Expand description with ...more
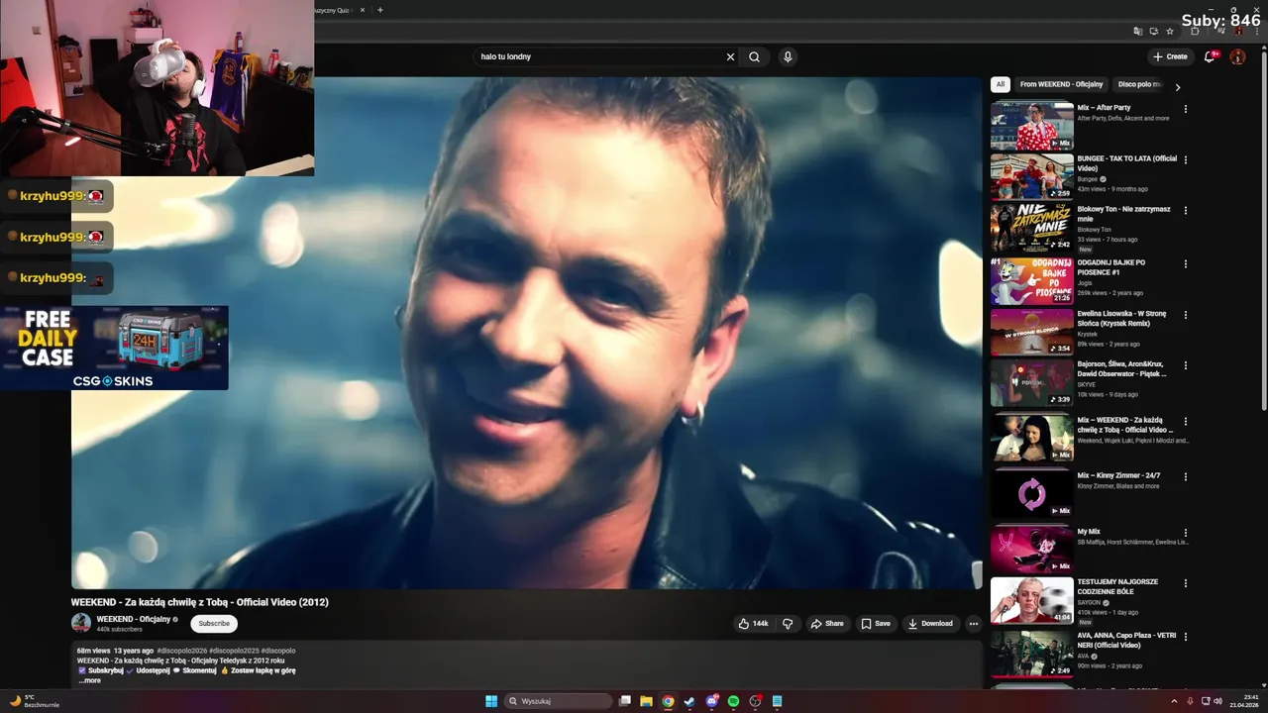Screen dimensions: 1268x713 pos(89,680)
